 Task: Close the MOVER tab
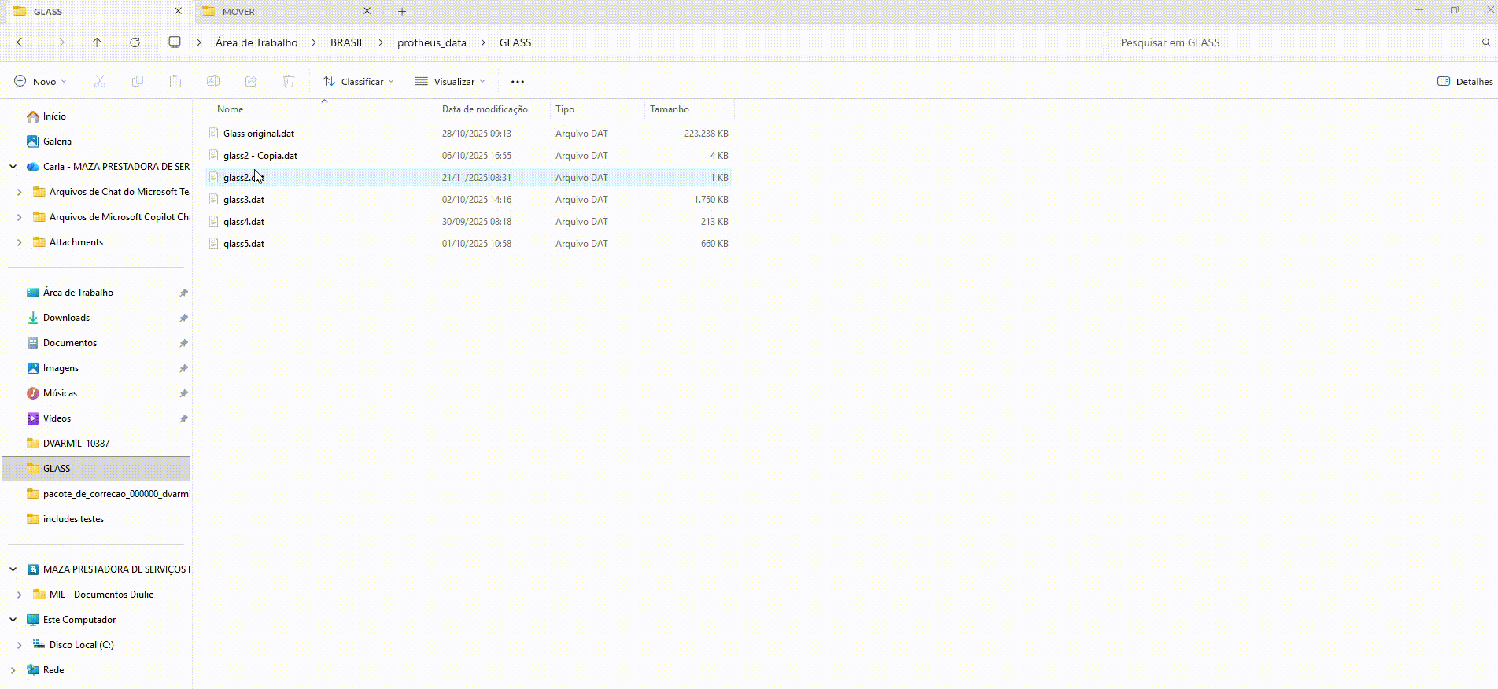[367, 11]
